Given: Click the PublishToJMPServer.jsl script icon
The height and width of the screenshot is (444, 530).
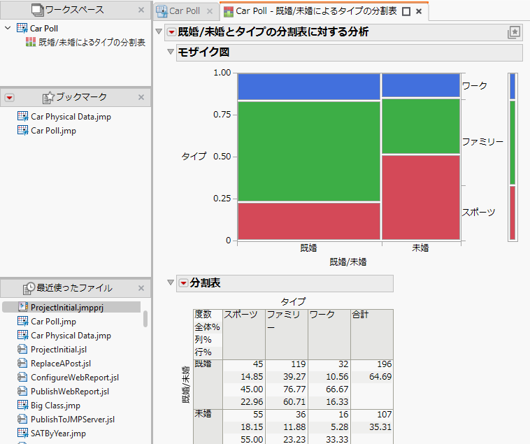Looking at the screenshot, I should [22, 419].
